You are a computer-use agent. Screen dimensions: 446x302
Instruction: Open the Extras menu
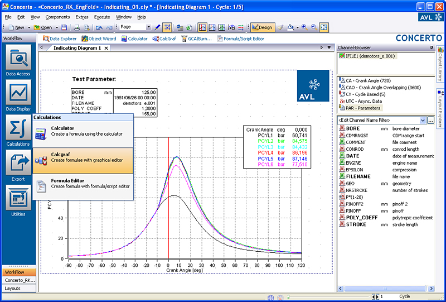[82, 17]
